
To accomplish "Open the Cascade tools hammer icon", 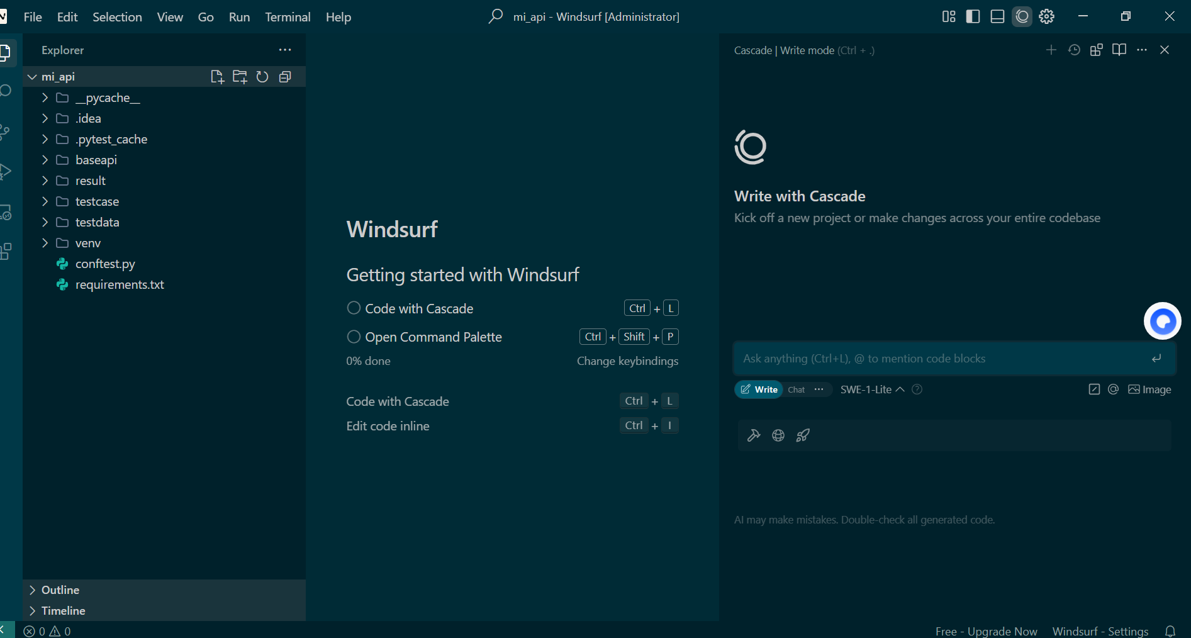I will click(x=754, y=435).
